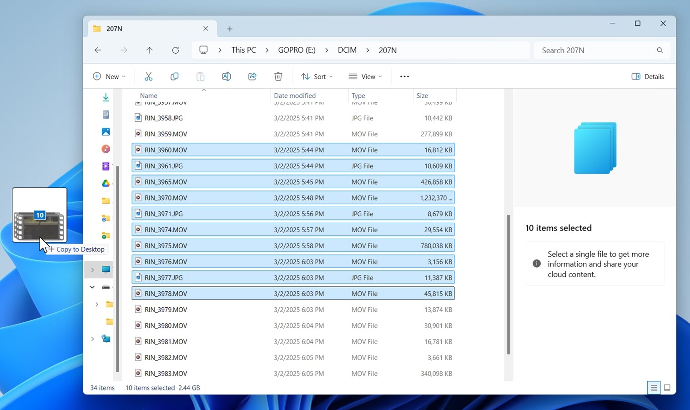Navigate to DCIM breadcrumb
The image size is (690, 410).
(x=347, y=50)
